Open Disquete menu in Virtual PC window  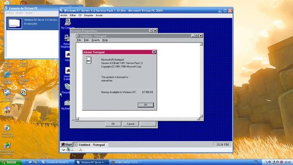coord(88,15)
